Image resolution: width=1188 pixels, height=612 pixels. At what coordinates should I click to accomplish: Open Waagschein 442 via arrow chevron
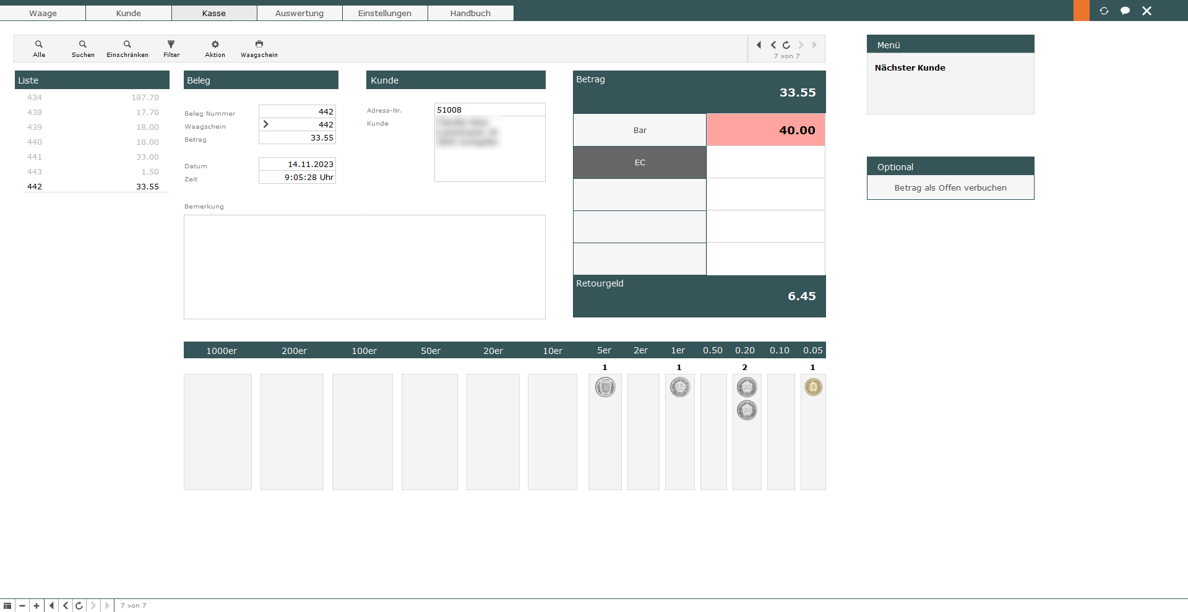pos(266,124)
